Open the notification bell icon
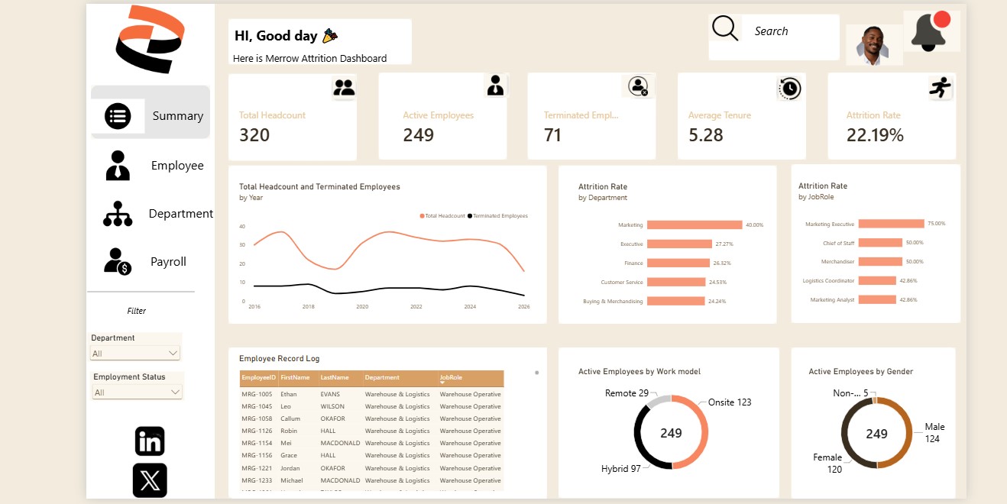Screen dimensions: 1007x504 [x=931, y=31]
